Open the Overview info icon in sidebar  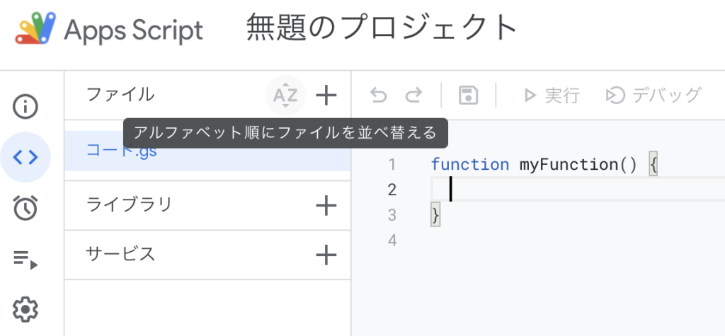click(x=25, y=108)
